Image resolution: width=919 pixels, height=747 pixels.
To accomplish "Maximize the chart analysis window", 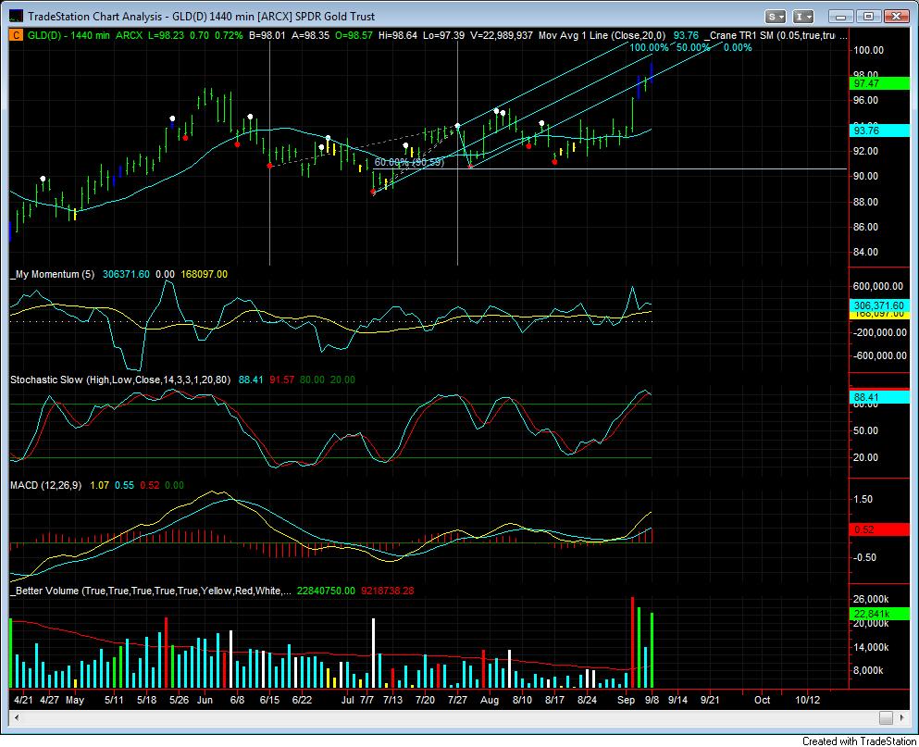I will [x=869, y=17].
